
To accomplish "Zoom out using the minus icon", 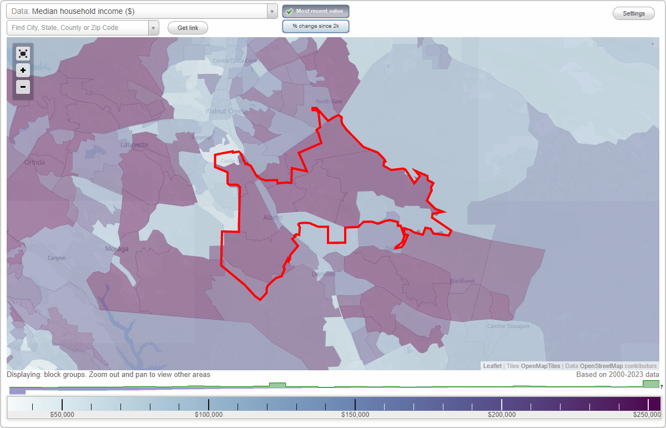I will (x=23, y=87).
